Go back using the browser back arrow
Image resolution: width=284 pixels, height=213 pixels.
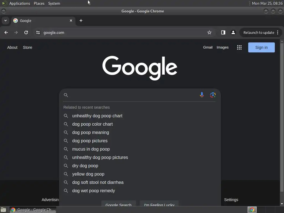(6, 32)
